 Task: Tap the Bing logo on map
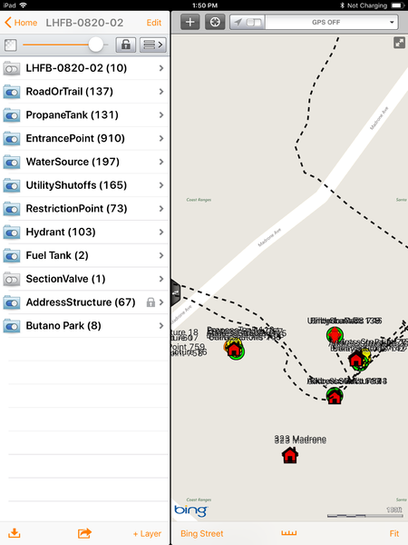pyautogui.click(x=190, y=510)
